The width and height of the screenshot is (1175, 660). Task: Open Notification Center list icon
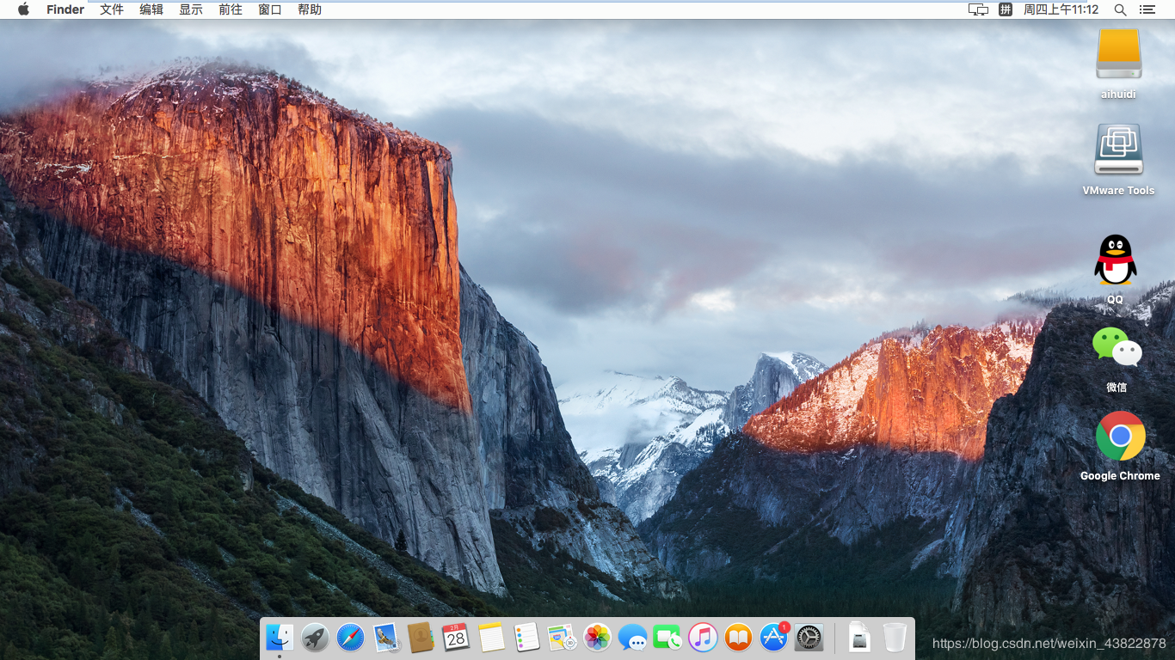tap(1147, 9)
